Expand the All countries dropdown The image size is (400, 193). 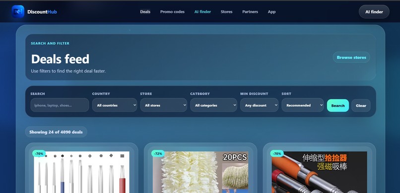point(115,105)
